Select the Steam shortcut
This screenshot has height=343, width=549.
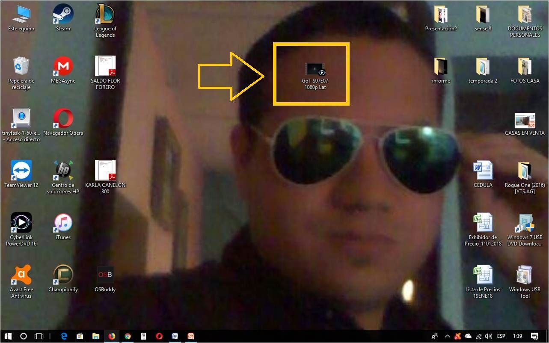click(x=63, y=18)
